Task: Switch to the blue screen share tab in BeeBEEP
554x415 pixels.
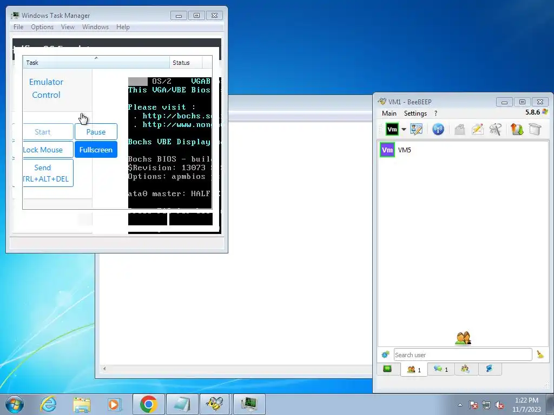Action: (x=489, y=369)
